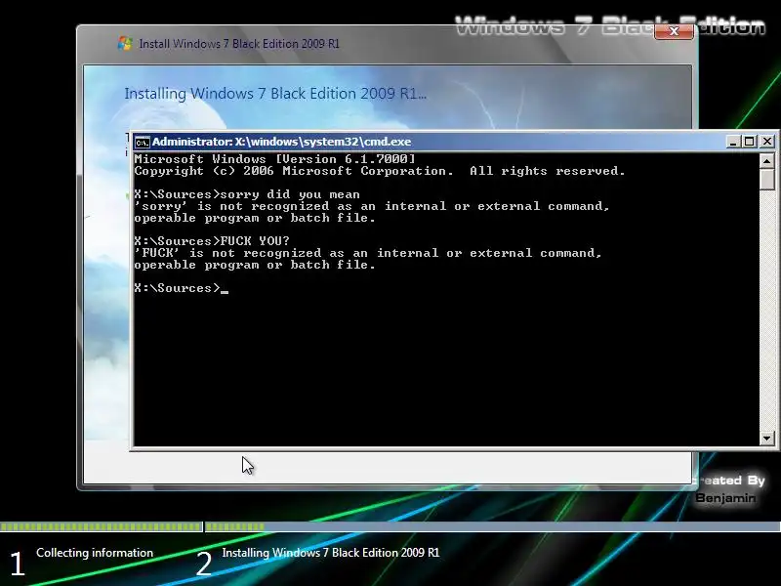Viewport: 781px width, 586px height.
Task: Click the 'Collecting information' step label
Action: point(95,553)
